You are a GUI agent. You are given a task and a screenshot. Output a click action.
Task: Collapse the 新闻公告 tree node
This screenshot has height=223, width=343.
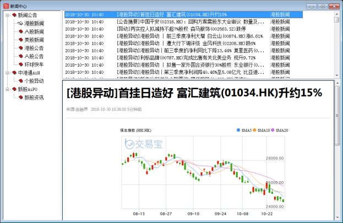[7, 15]
